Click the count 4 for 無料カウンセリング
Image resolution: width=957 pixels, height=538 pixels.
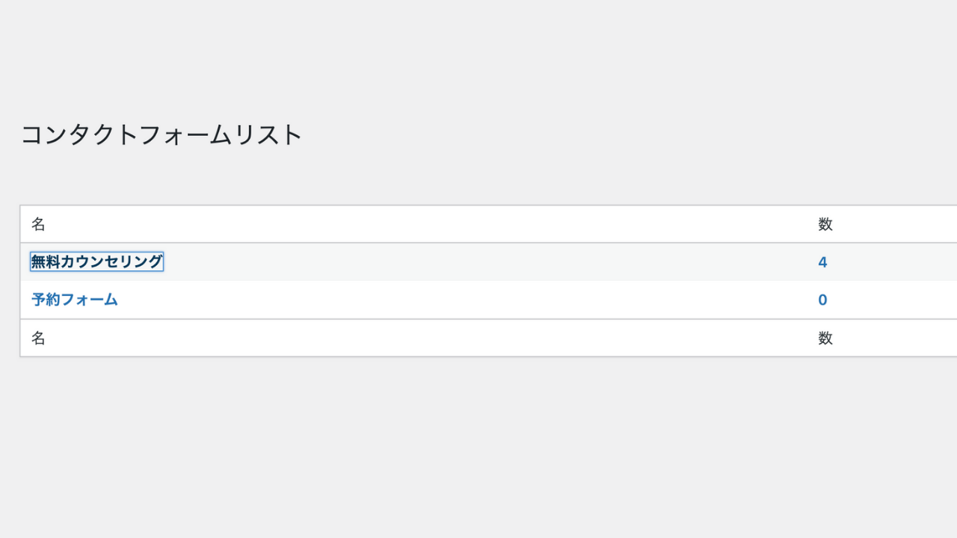coord(822,262)
